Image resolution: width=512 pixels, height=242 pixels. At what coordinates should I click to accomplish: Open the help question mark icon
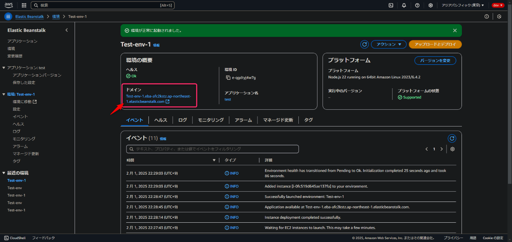417,5
